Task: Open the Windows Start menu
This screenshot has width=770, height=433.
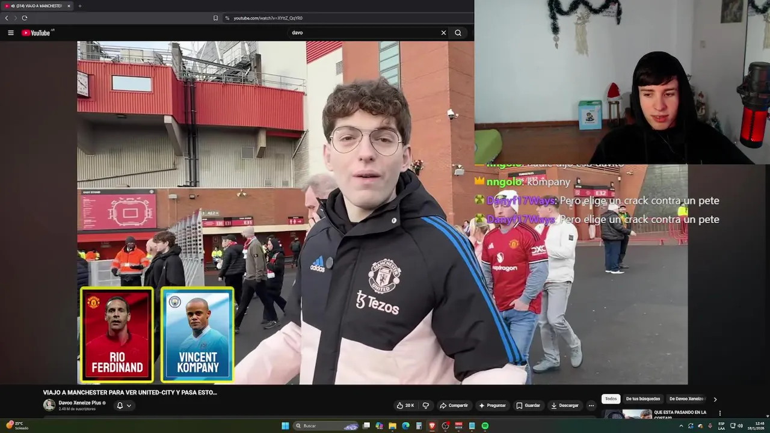Action: [x=285, y=426]
